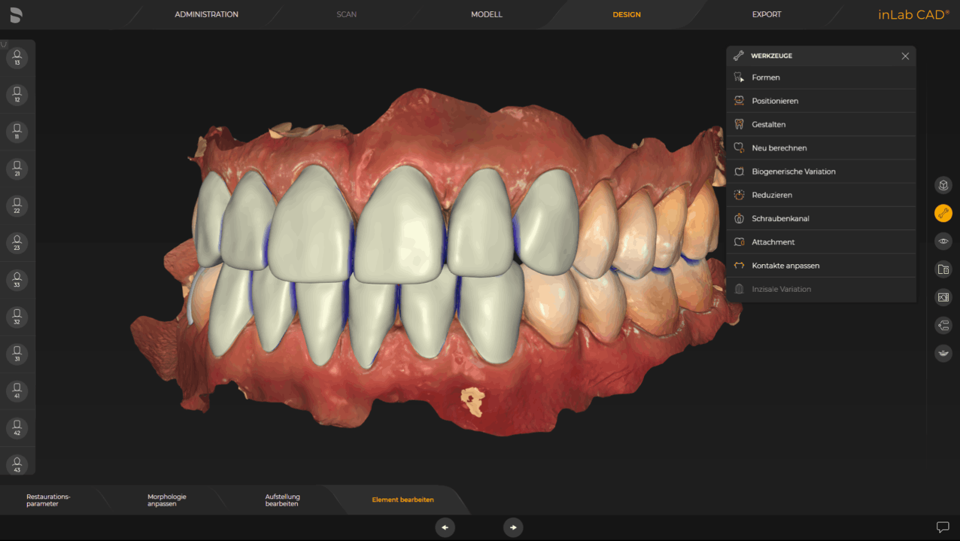Open the EXPORT phase tab
960x541 pixels.
tap(766, 14)
